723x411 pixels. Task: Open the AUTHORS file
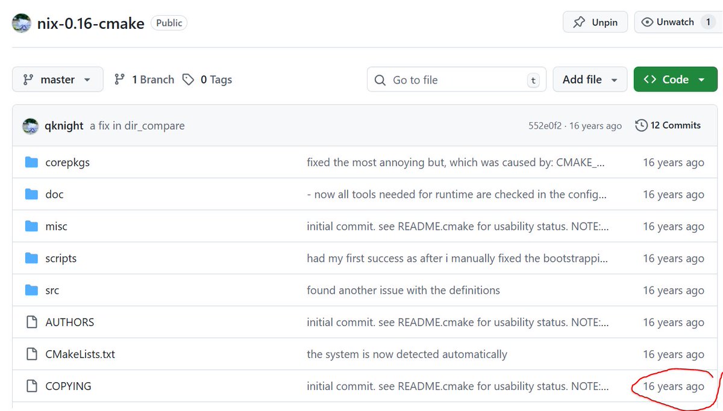[70, 322]
